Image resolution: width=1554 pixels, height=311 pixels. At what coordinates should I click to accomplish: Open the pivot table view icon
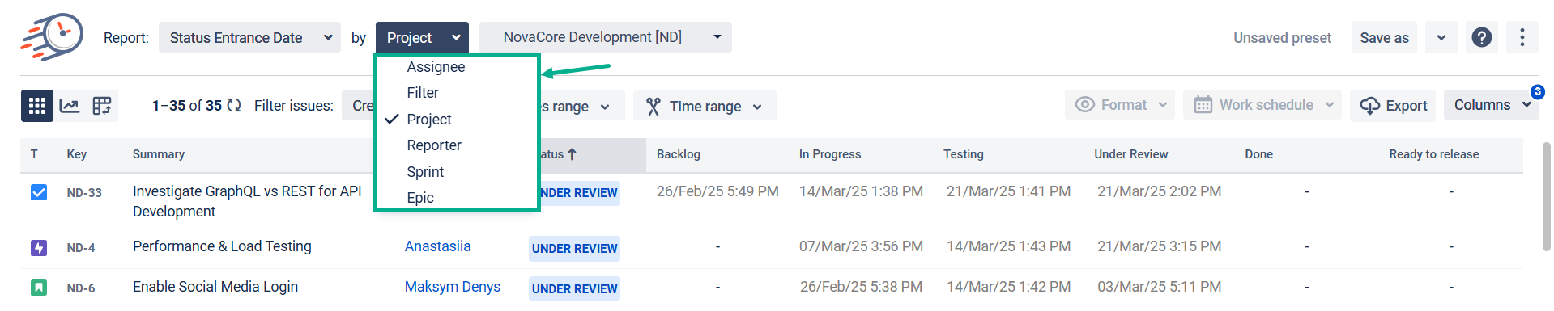pos(102,106)
